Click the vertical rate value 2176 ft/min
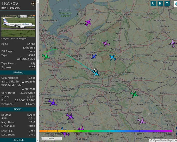Image resolution: width=177 pixels, height=142 pixels. click(x=28, y=93)
